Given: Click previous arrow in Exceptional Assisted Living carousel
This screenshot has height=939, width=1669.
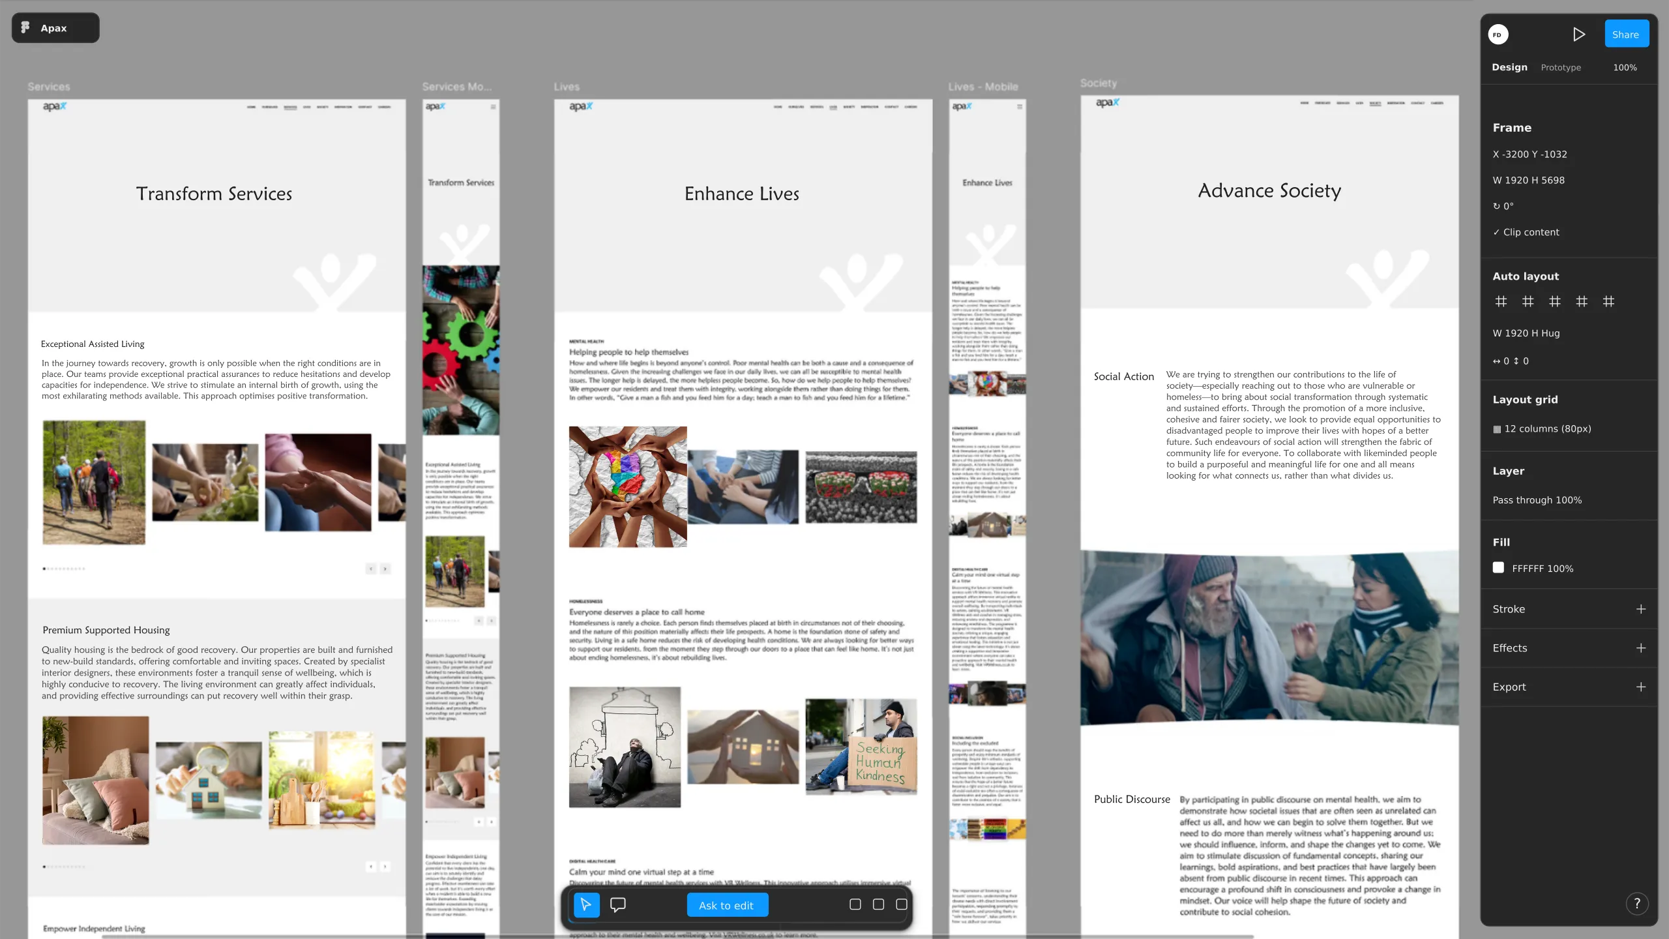Looking at the screenshot, I should [x=371, y=569].
